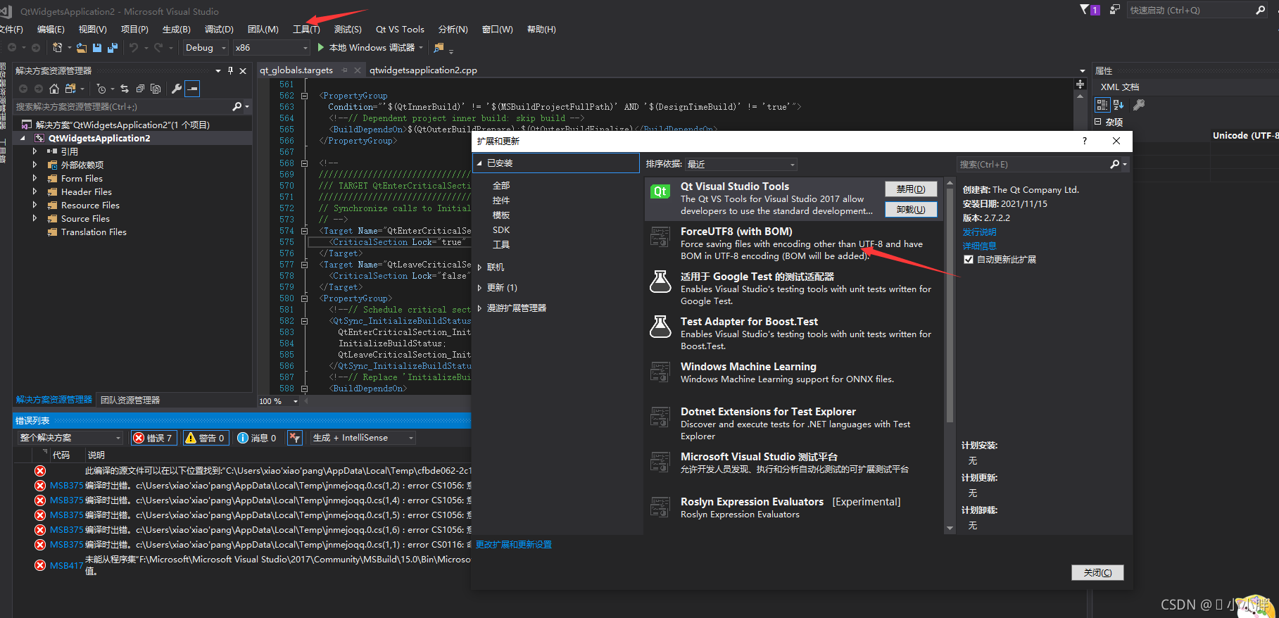Toggle the Warnings 0 filter button

pyautogui.click(x=205, y=438)
